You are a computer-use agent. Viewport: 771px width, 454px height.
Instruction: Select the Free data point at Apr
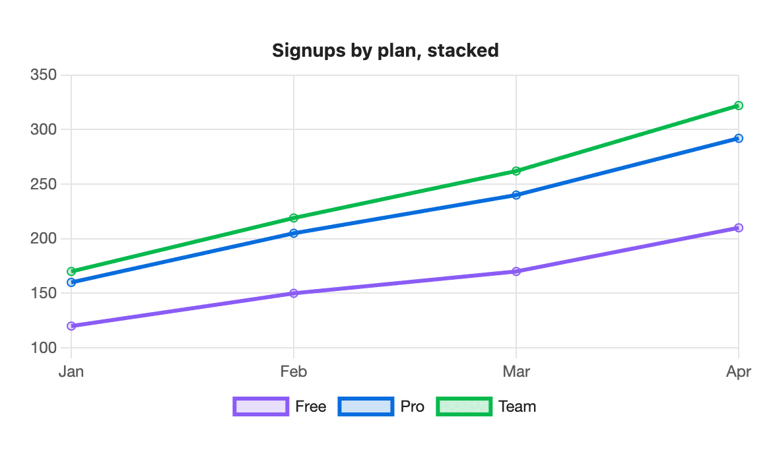(739, 228)
